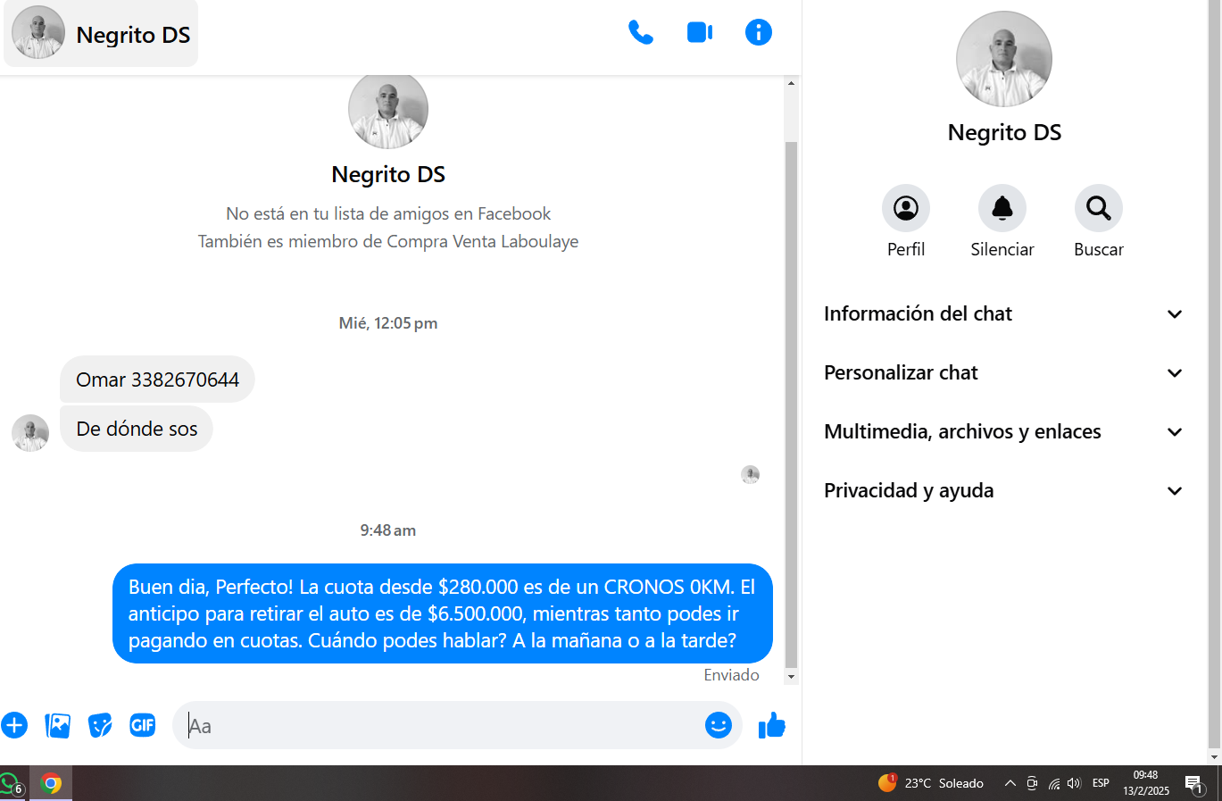Click the Negrito DS name in the conversation intro

388,174
